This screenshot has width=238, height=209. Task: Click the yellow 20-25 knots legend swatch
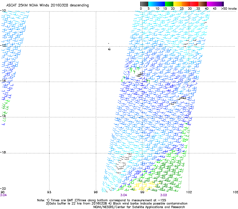[178, 4]
